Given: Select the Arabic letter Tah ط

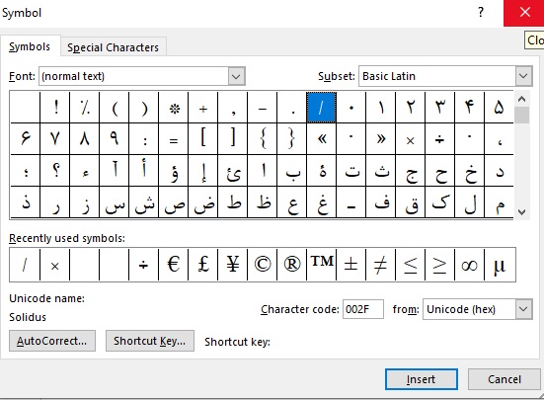Looking at the screenshot, I should (x=232, y=202).
